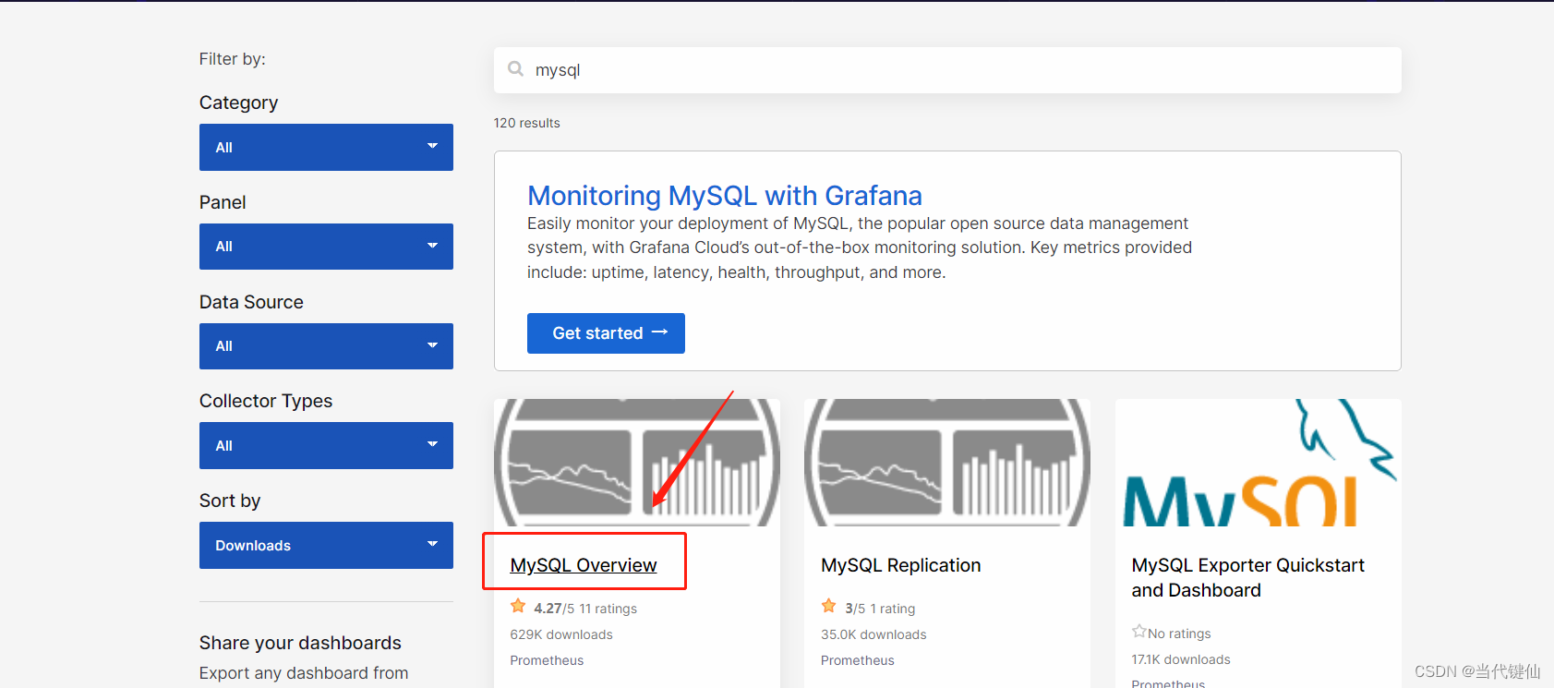Open the Collector Types dropdown
Viewport: 1554px width, 688px height.
(x=326, y=445)
